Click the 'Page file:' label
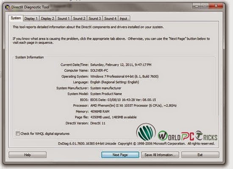233x169 pixels. pos(82,117)
